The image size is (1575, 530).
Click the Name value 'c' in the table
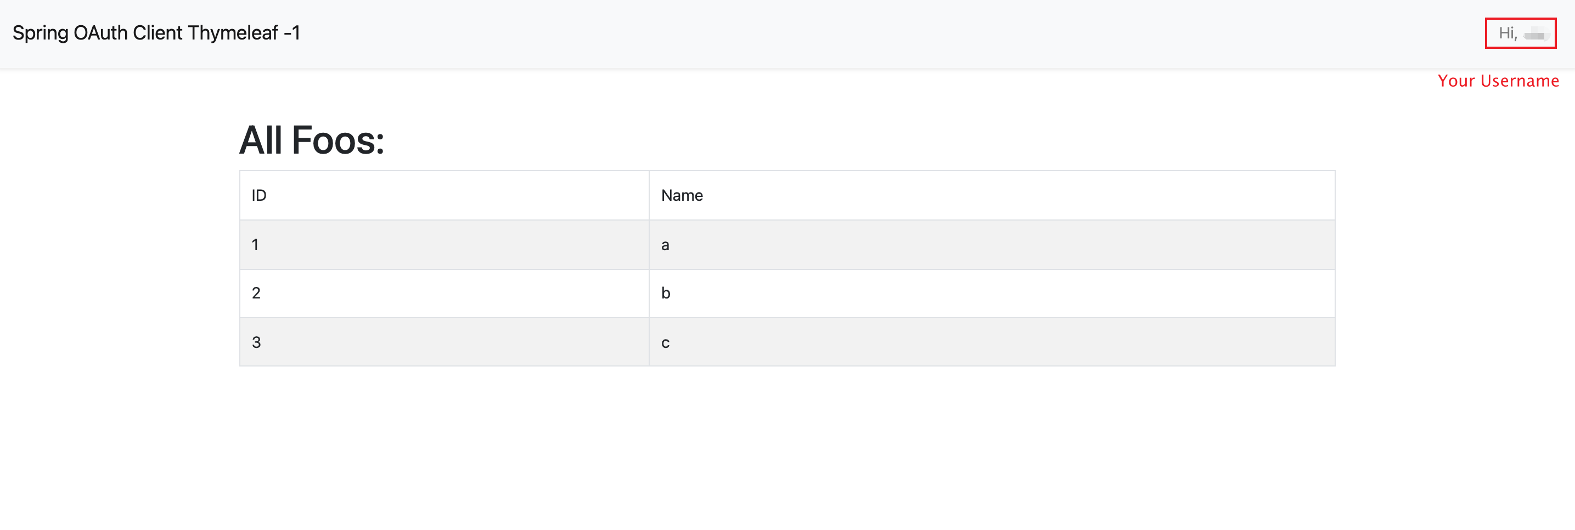tap(666, 342)
